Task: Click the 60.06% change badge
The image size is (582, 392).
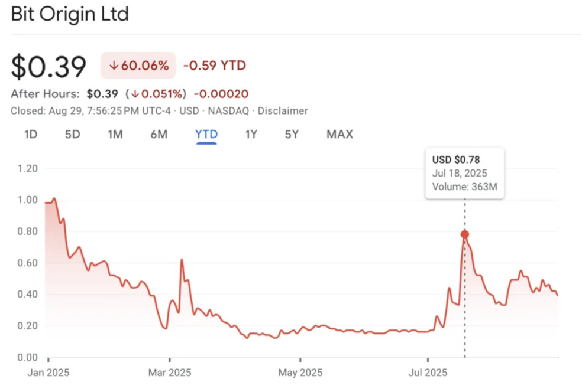Action: tap(138, 65)
